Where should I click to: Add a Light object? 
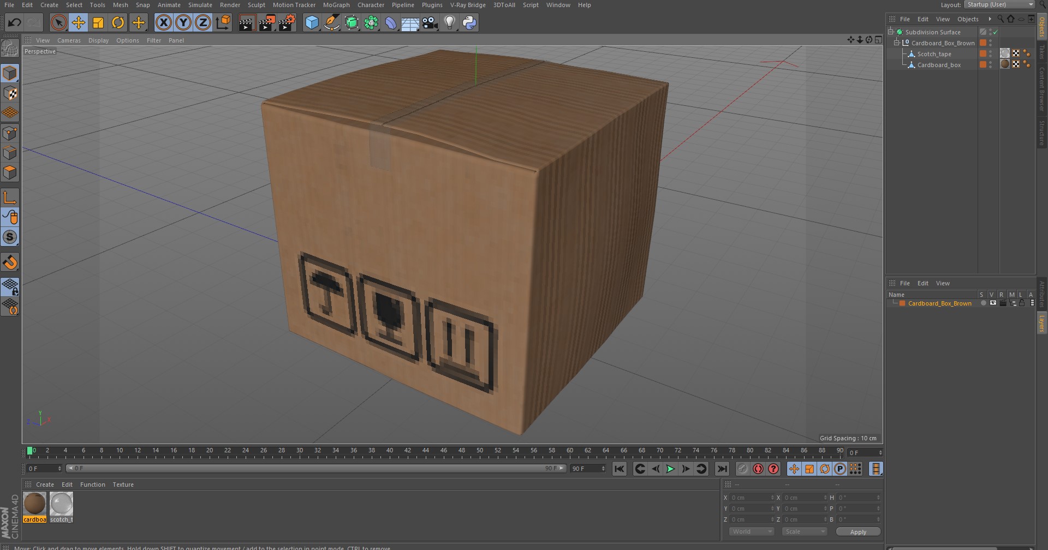pyautogui.click(x=450, y=22)
